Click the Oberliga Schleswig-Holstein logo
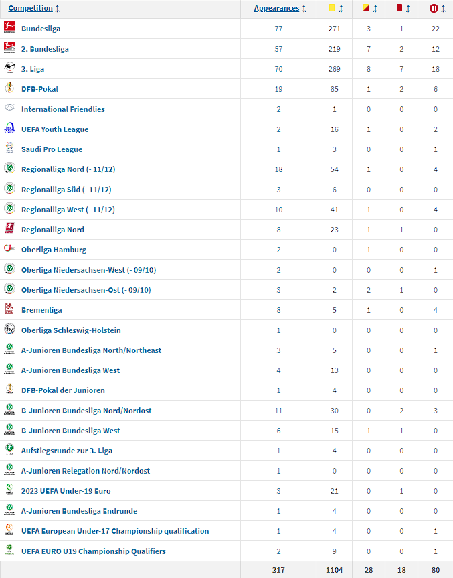Image resolution: width=453 pixels, height=578 pixels. click(x=9, y=329)
